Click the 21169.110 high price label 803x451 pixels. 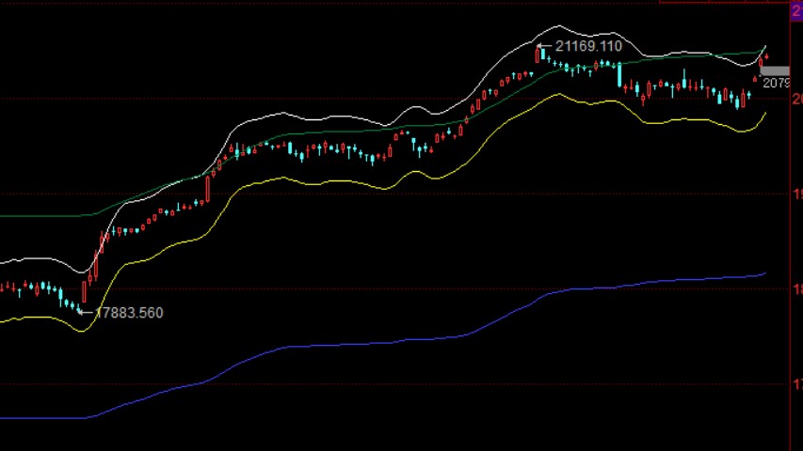click(588, 46)
